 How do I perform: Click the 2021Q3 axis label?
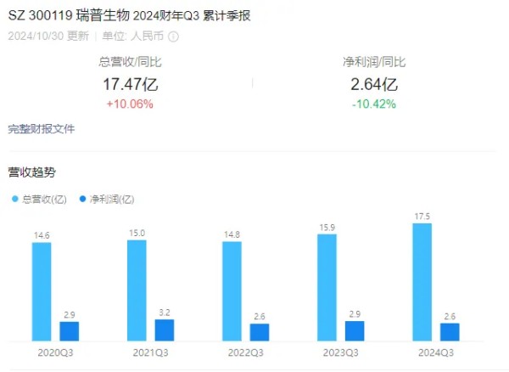tap(151, 352)
